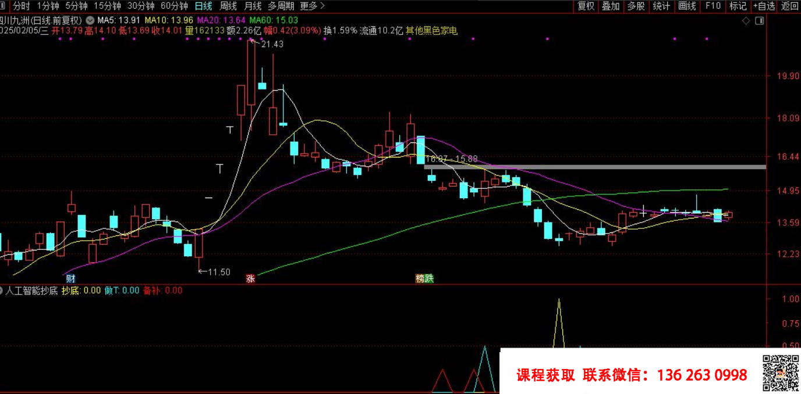Switch to the 月线 monthly chart tab

(252, 6)
